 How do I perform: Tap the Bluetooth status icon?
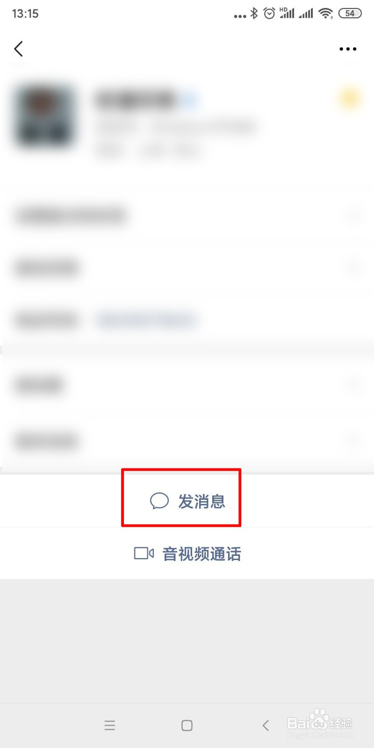[x=254, y=14]
